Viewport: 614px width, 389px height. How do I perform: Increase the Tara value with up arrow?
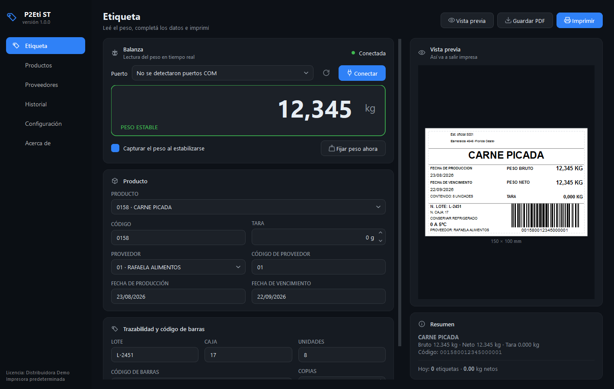tap(381, 233)
